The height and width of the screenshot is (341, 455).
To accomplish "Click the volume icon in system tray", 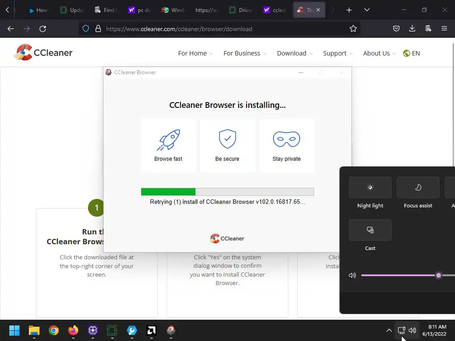I will coord(412,330).
